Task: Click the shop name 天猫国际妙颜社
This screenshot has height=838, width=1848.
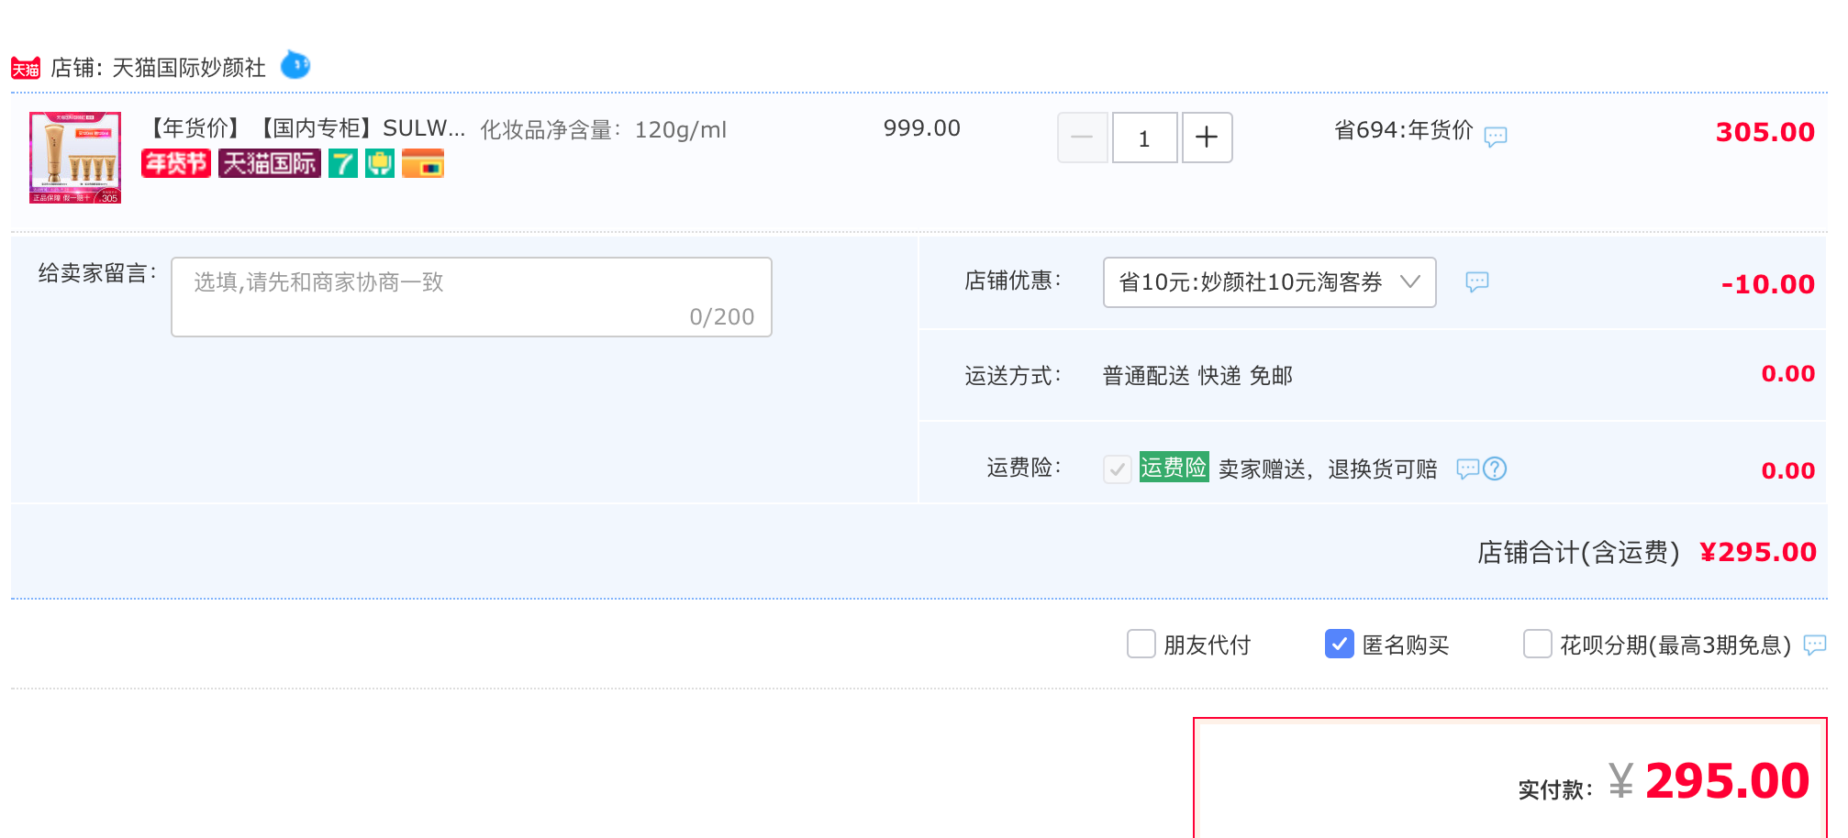Action: click(x=189, y=68)
